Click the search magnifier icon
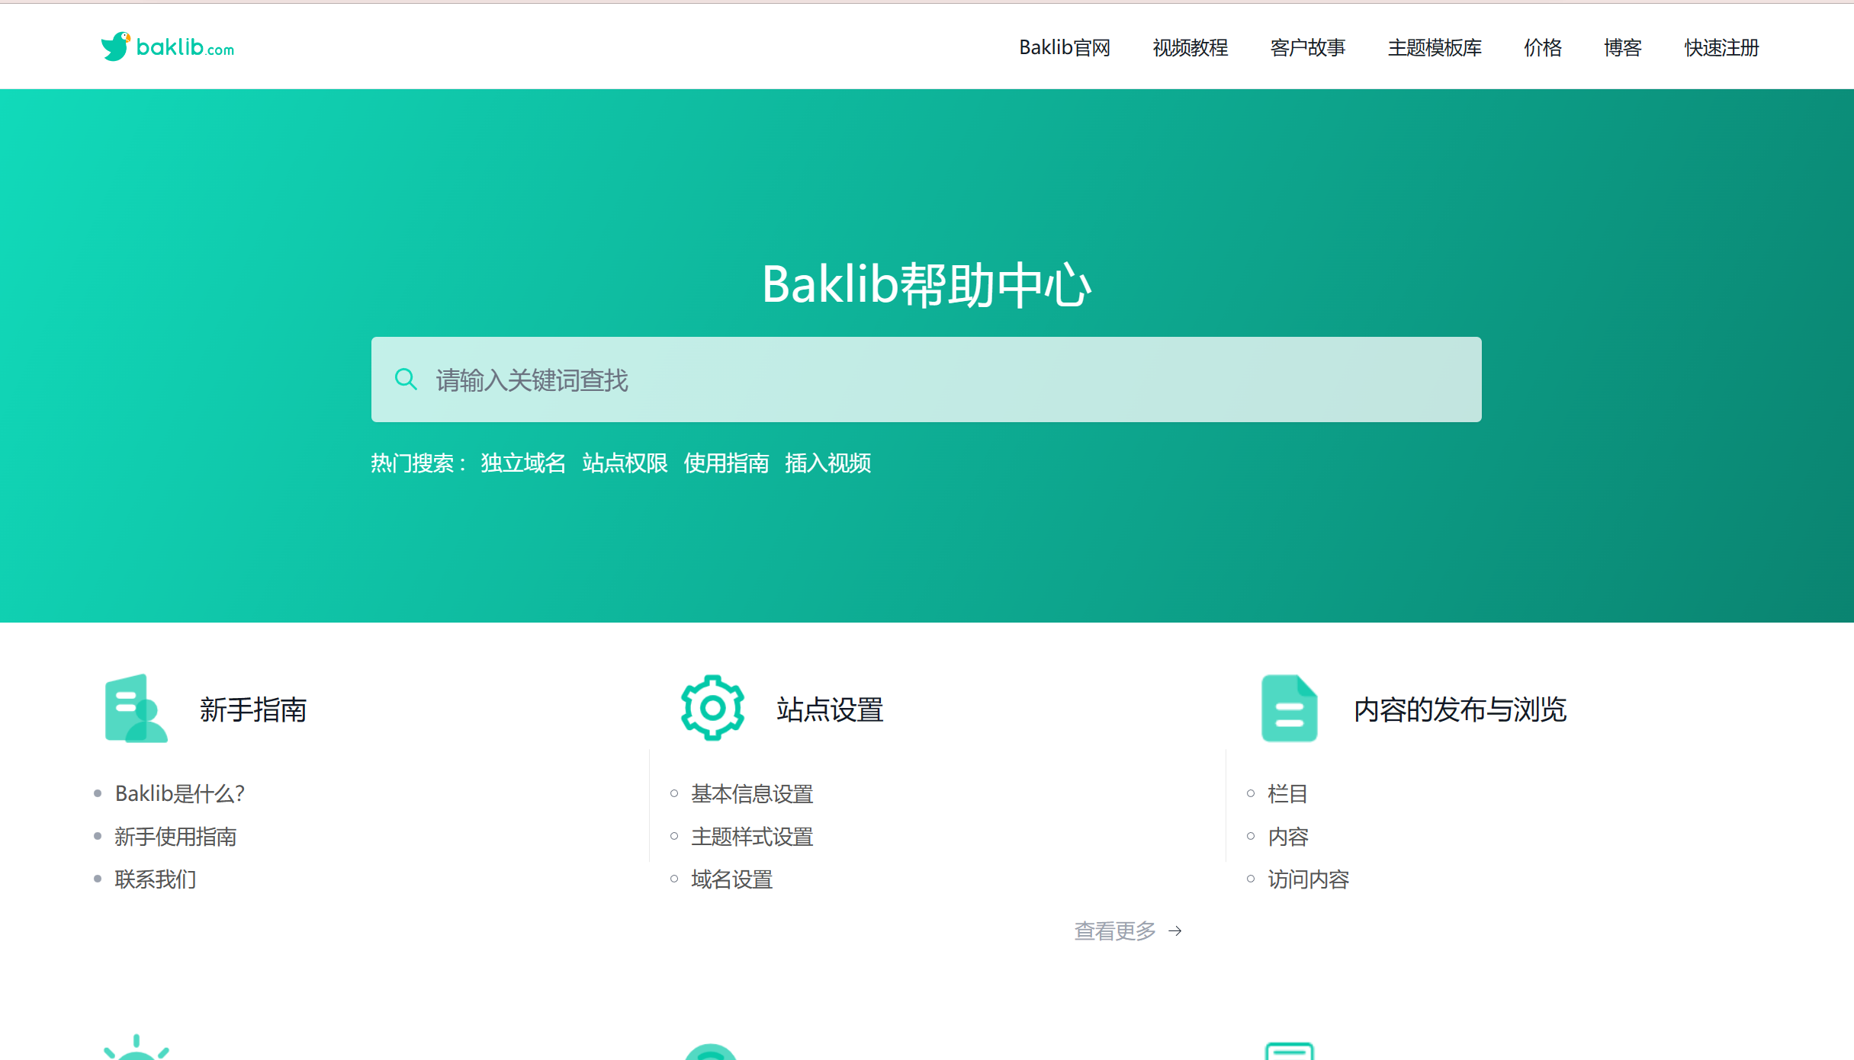Viewport: 1854px width, 1060px height. 406,379
